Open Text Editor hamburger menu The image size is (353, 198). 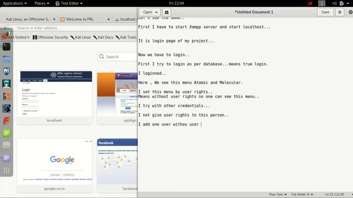[x=340, y=12]
